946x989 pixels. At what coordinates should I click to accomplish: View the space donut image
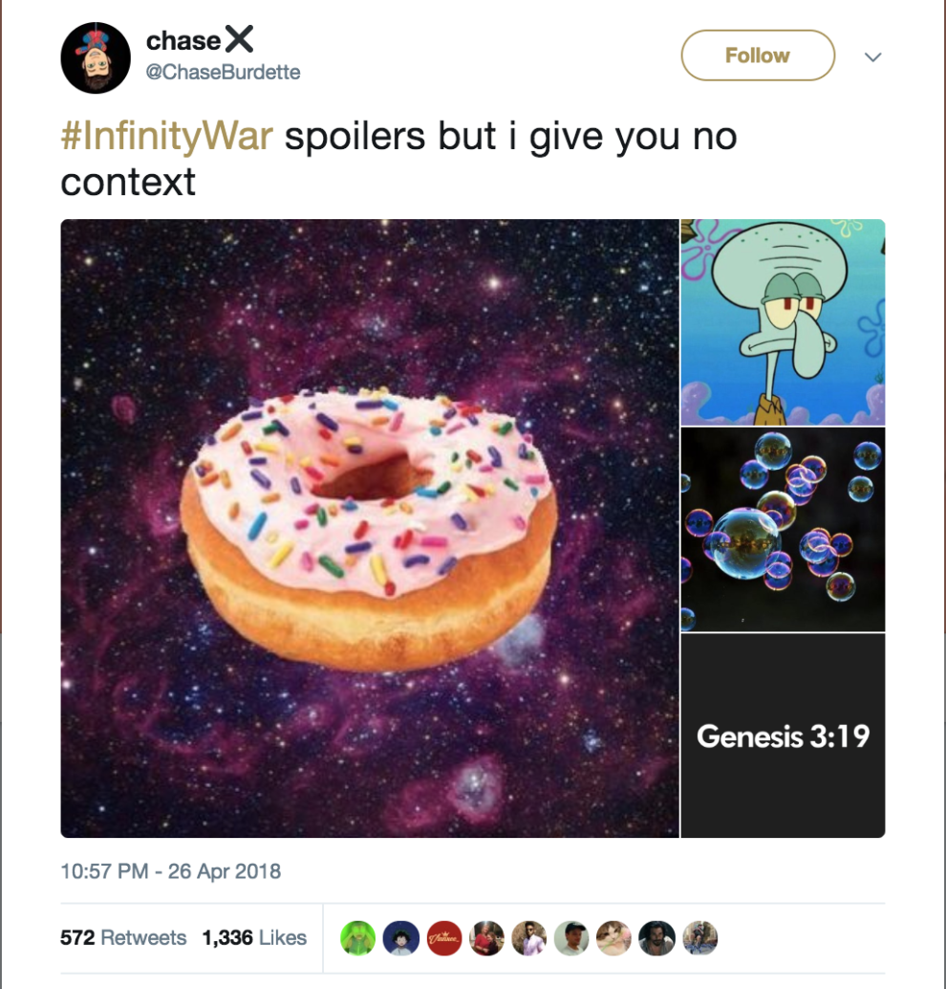370,528
